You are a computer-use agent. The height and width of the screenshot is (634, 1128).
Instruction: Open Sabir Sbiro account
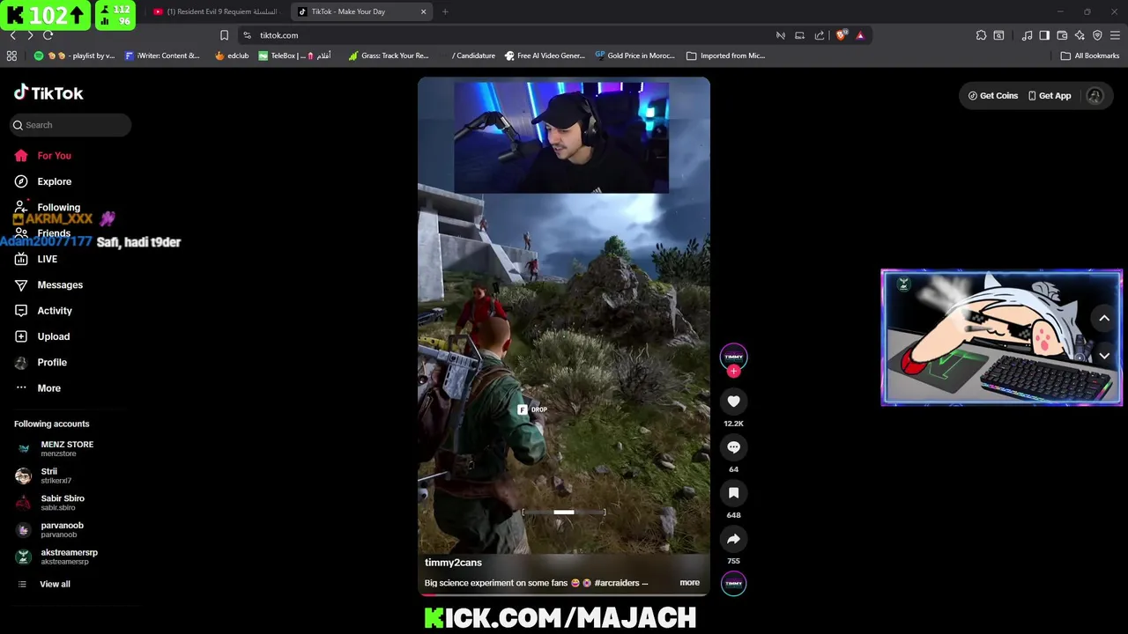click(x=50, y=503)
